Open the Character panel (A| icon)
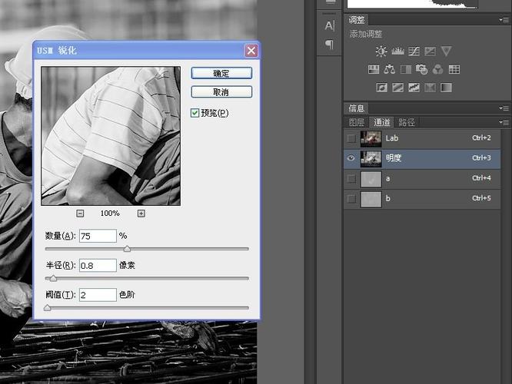The width and height of the screenshot is (512, 384). pyautogui.click(x=330, y=25)
